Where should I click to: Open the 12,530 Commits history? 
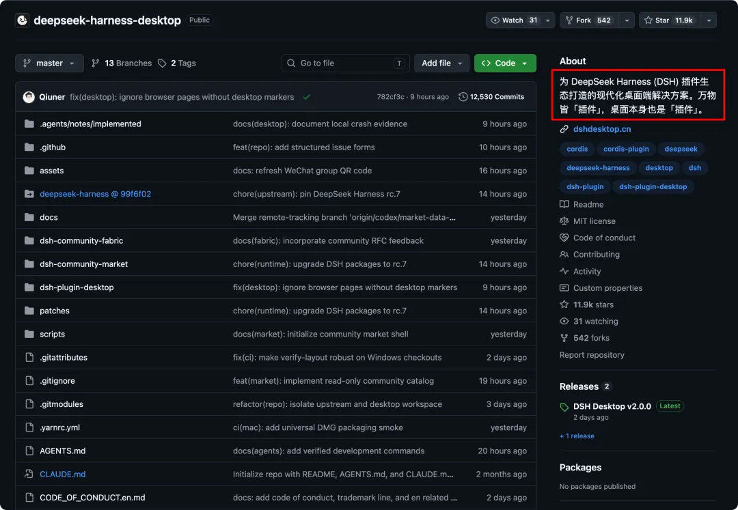[x=491, y=97]
